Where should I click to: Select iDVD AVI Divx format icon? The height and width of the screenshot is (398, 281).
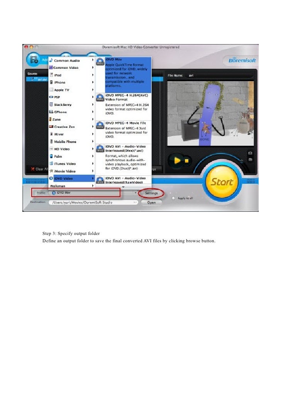click(x=100, y=149)
